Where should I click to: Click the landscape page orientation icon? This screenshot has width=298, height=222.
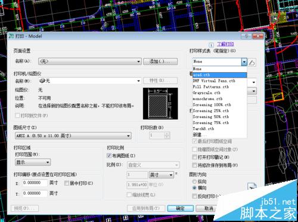coord(252,187)
